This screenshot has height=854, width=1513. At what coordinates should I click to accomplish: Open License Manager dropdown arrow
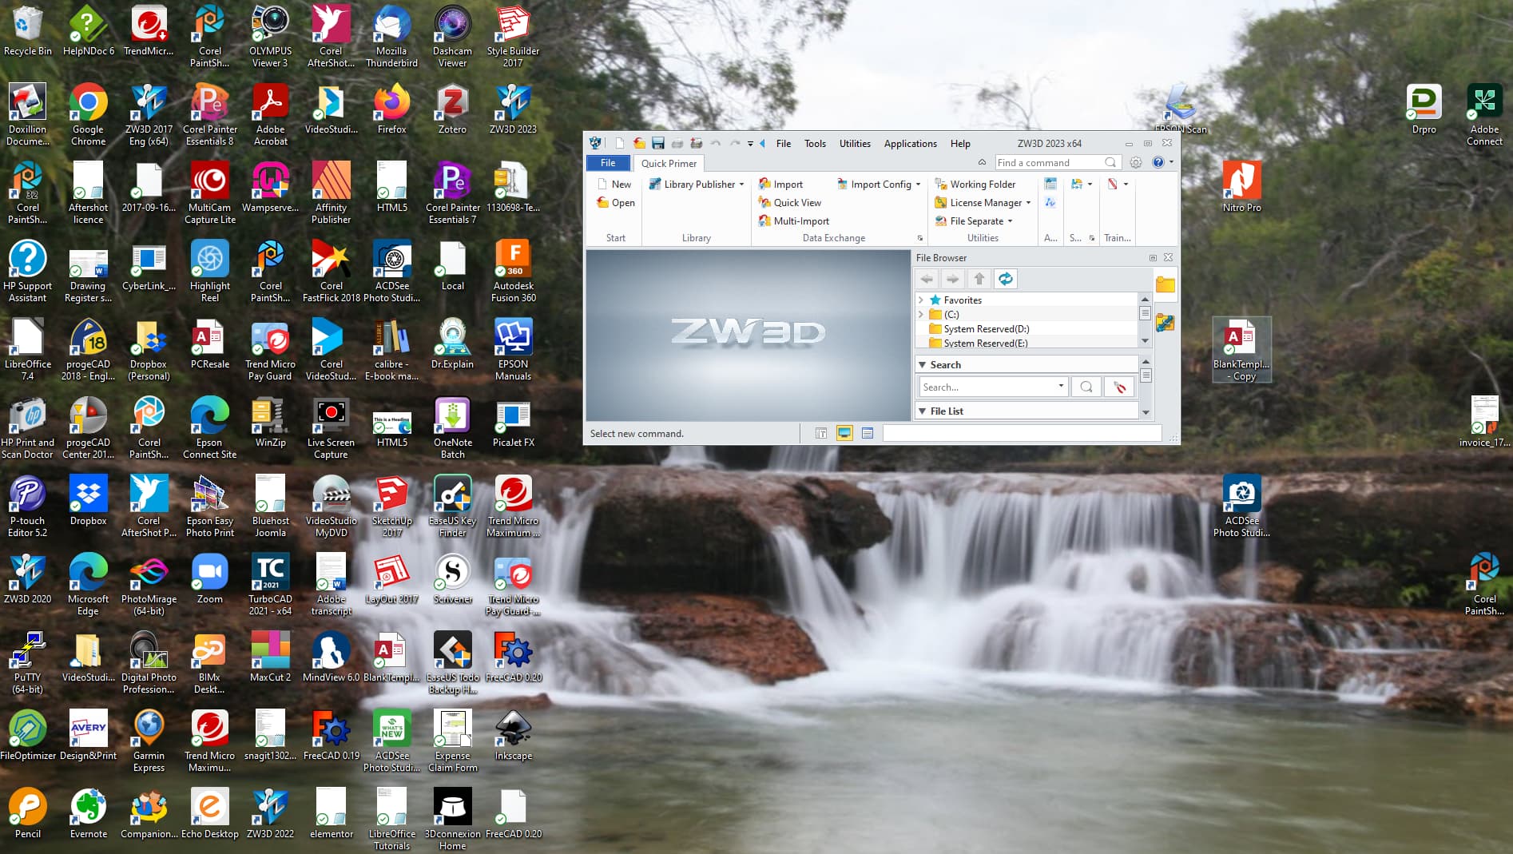tap(1028, 202)
